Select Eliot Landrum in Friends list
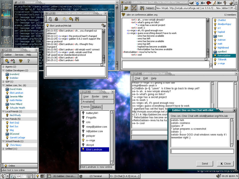239x179 pixels. click(95, 149)
